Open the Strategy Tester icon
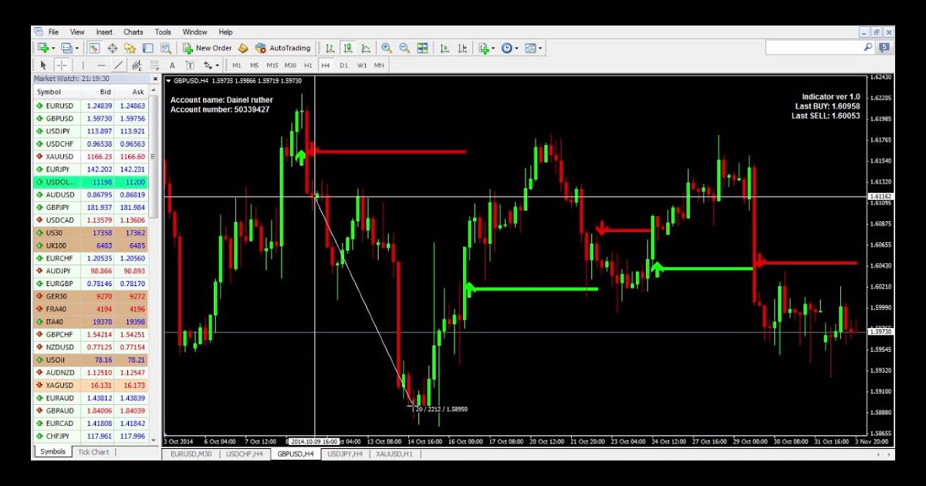 click(165, 48)
